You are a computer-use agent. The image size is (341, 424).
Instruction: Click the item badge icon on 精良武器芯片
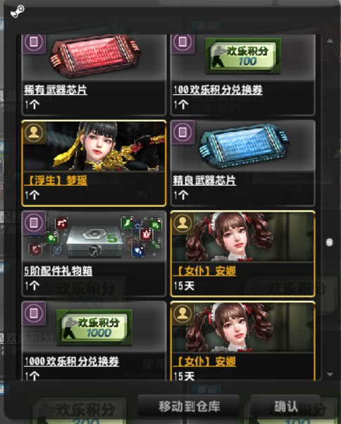(182, 132)
